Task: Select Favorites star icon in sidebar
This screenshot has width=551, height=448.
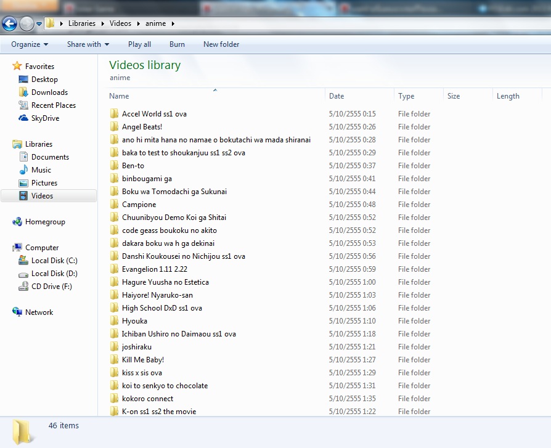Action: pos(17,66)
